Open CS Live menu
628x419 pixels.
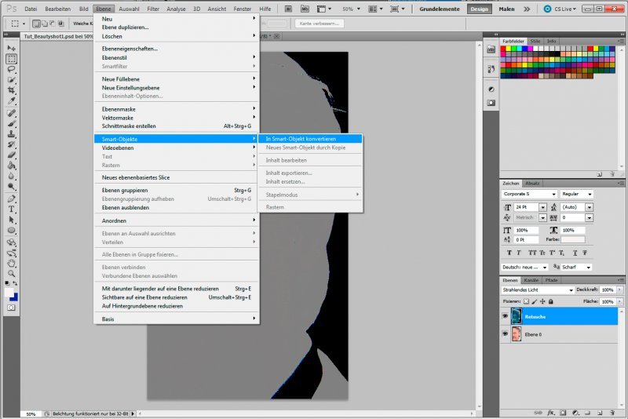[x=560, y=9]
